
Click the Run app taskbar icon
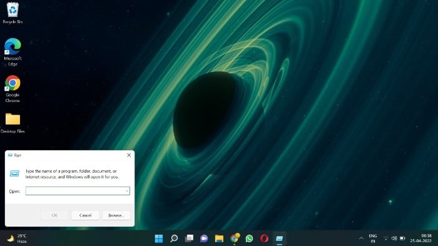(x=279, y=238)
